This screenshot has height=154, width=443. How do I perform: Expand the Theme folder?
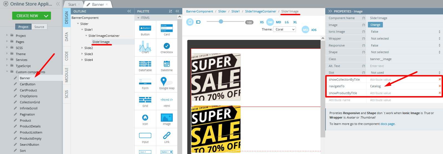pyautogui.click(x=7, y=54)
